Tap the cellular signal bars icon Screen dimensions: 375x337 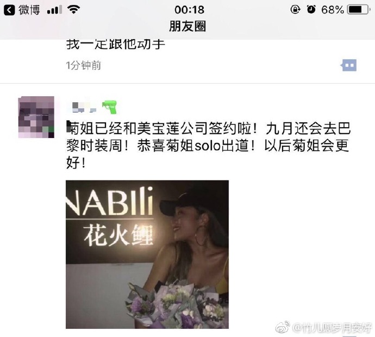tap(54, 10)
